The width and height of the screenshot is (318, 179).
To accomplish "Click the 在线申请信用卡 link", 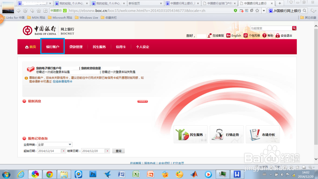I will 62,82.
